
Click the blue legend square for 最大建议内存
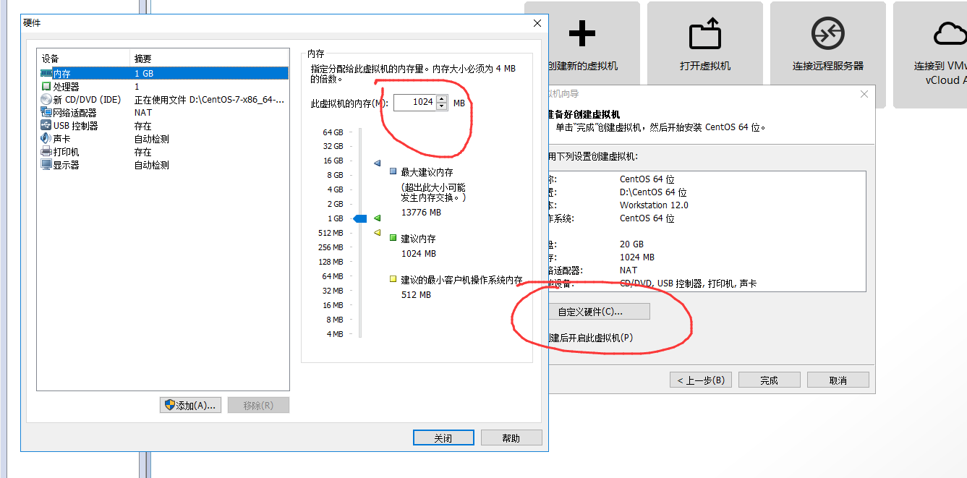click(393, 172)
